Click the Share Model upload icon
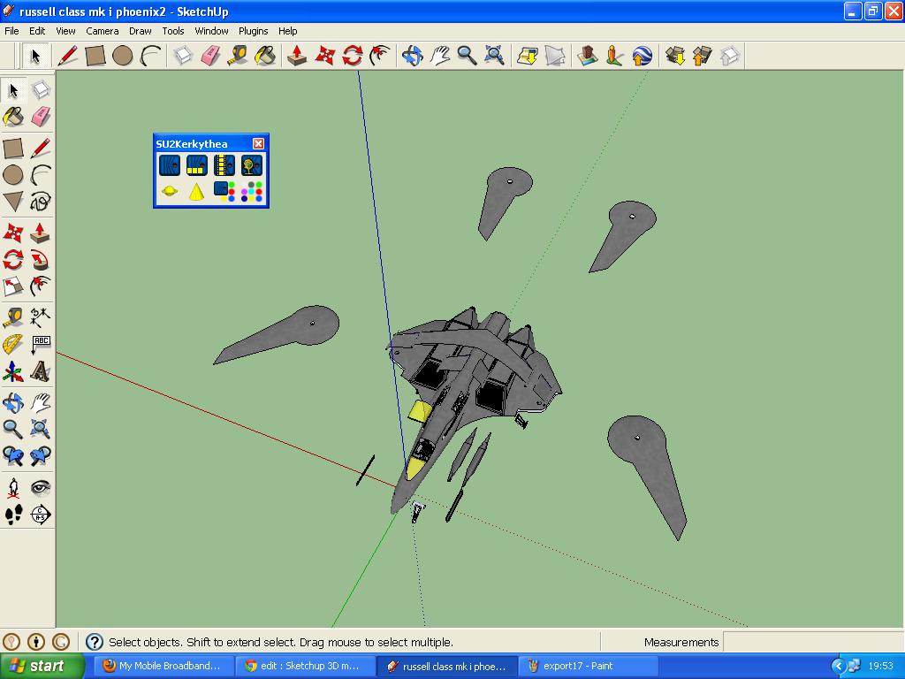The width and height of the screenshot is (905, 679). [x=702, y=56]
